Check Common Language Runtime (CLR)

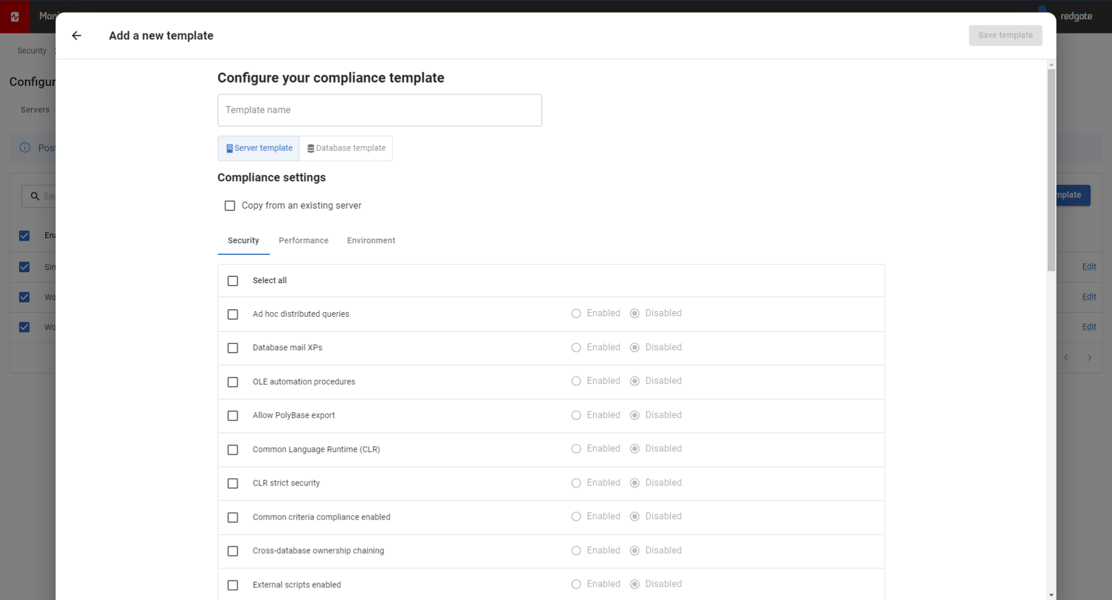coord(233,450)
